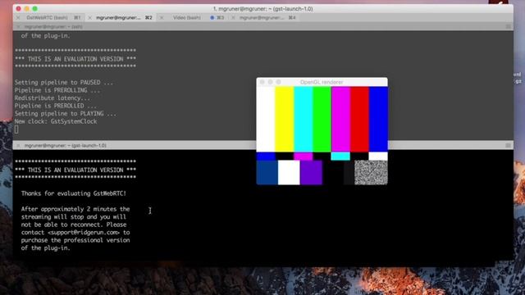Image resolution: width=525 pixels, height=295 pixels.
Task: Click the cursor block in the top pane
Action: click(16, 129)
